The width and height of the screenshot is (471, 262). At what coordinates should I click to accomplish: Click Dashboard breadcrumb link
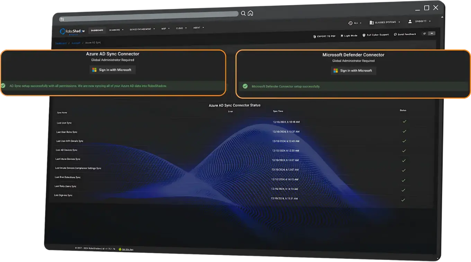click(x=61, y=43)
